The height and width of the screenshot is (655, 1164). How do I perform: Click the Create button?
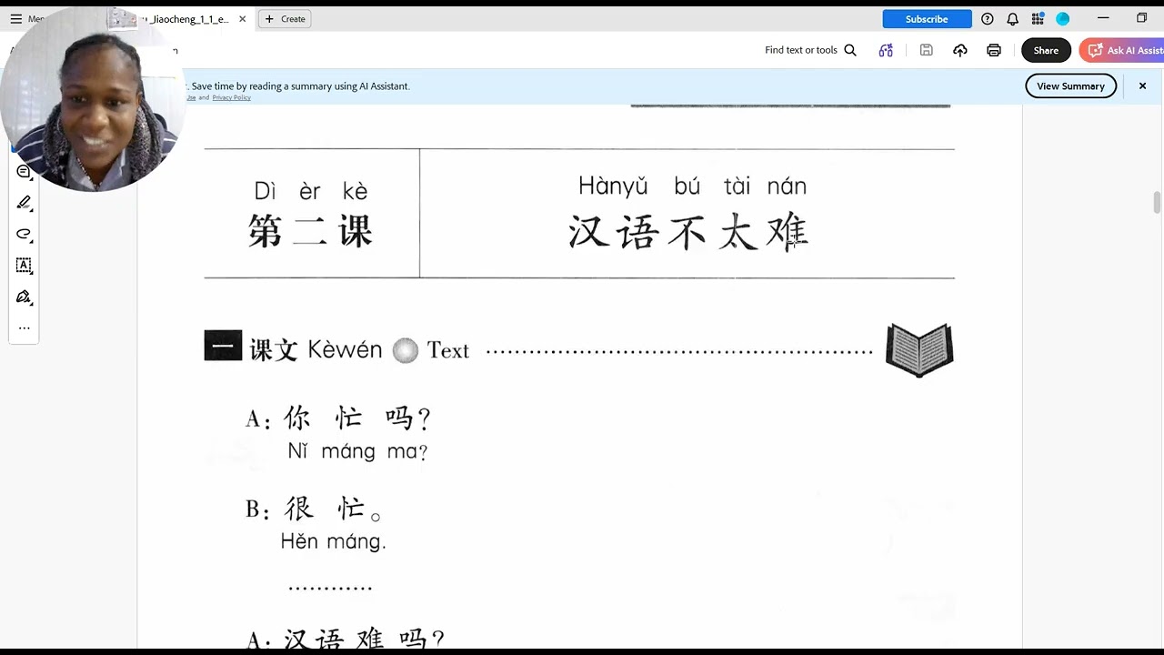click(x=285, y=18)
